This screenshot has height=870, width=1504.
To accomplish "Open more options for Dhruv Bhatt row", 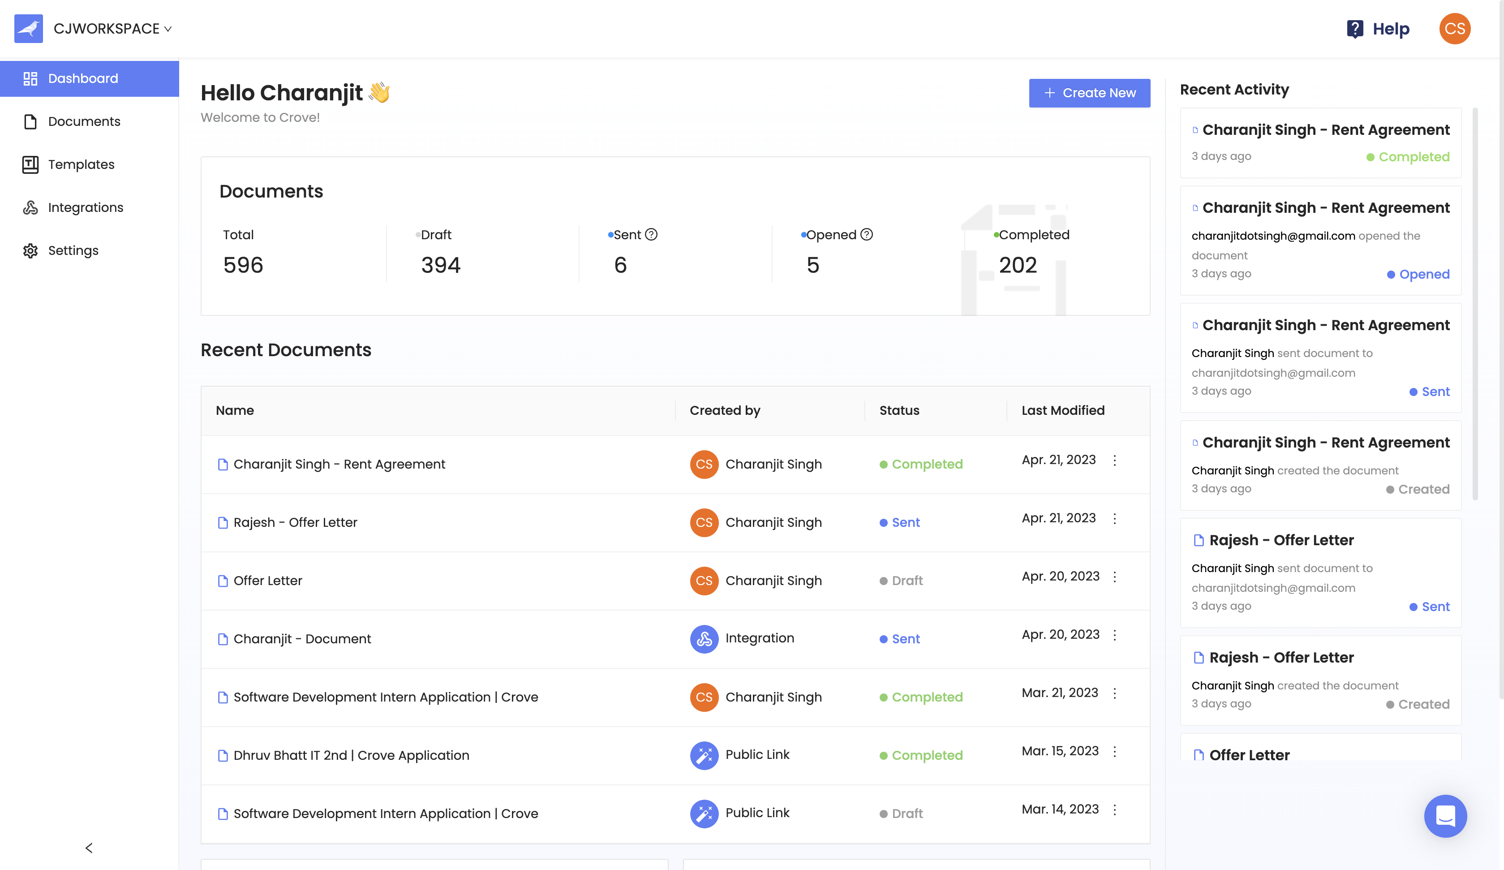I will (1114, 751).
